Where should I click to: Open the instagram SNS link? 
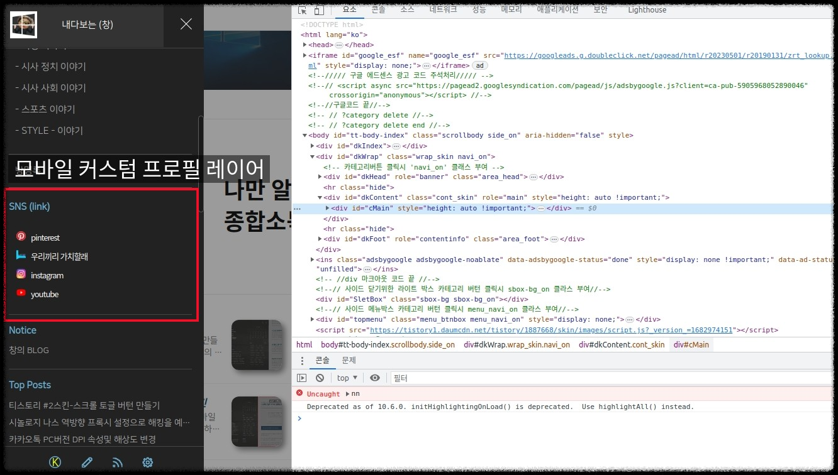point(47,275)
